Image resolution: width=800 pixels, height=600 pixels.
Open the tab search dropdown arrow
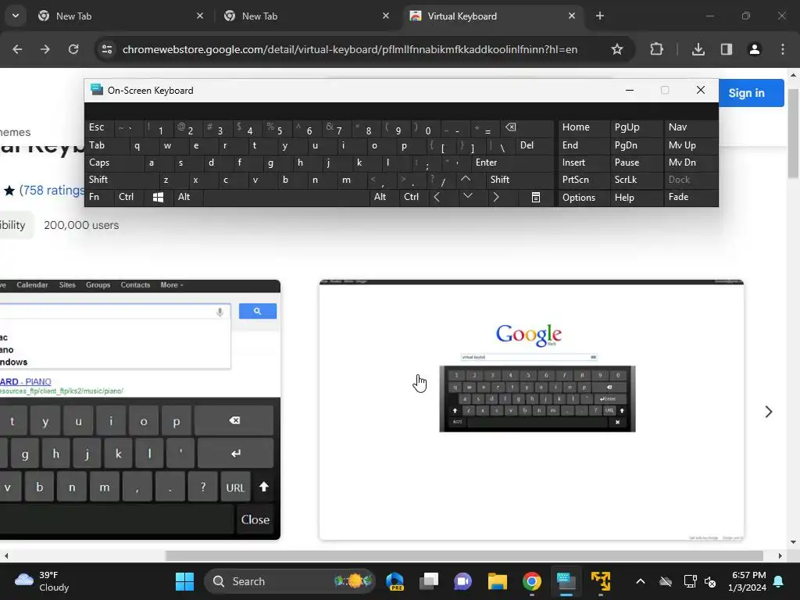click(16, 16)
